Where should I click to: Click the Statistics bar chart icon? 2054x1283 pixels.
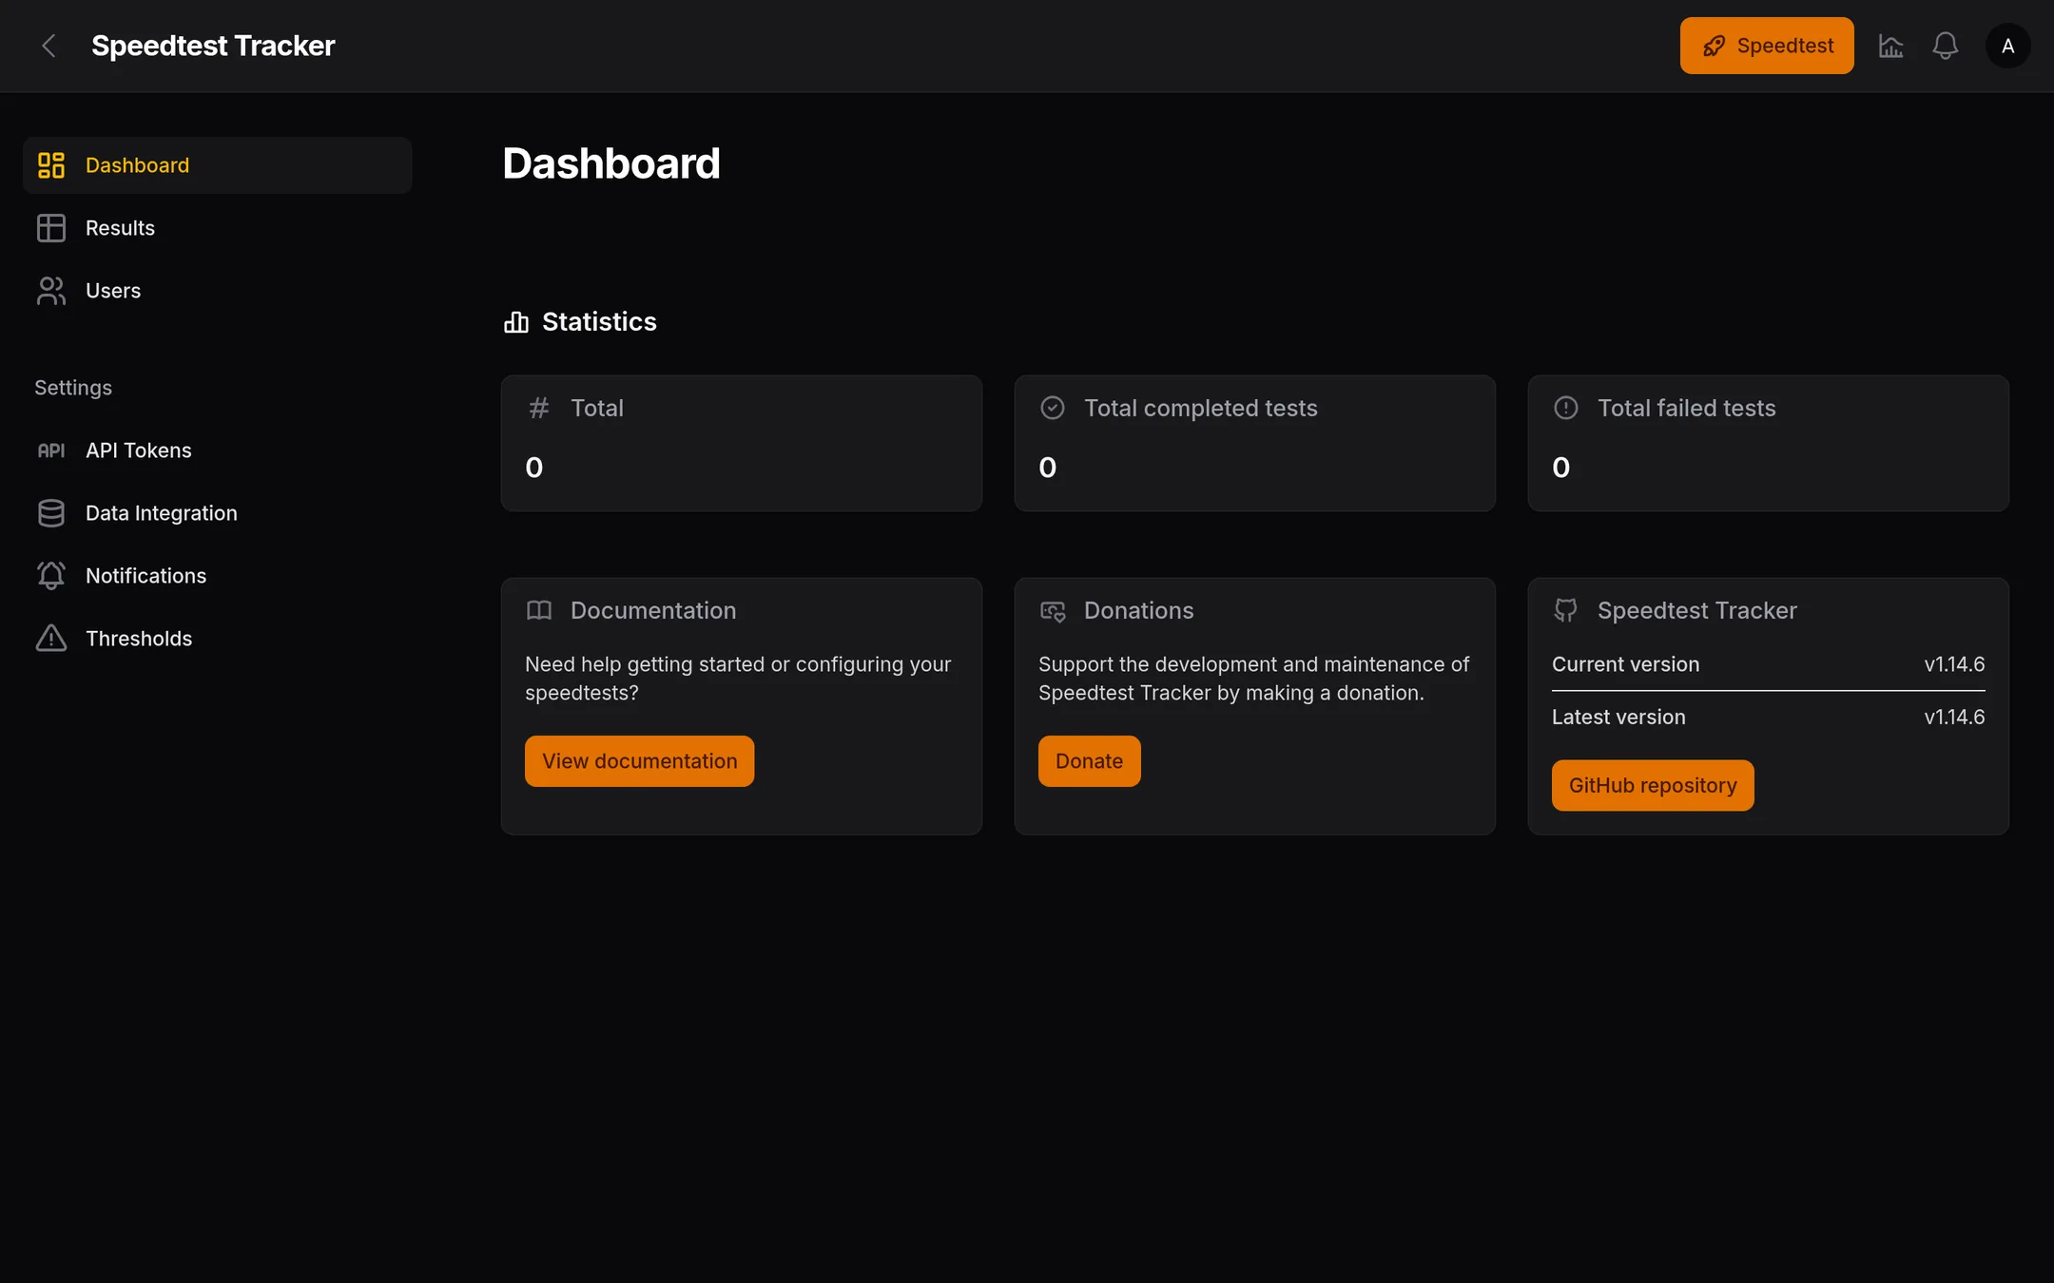(x=516, y=322)
